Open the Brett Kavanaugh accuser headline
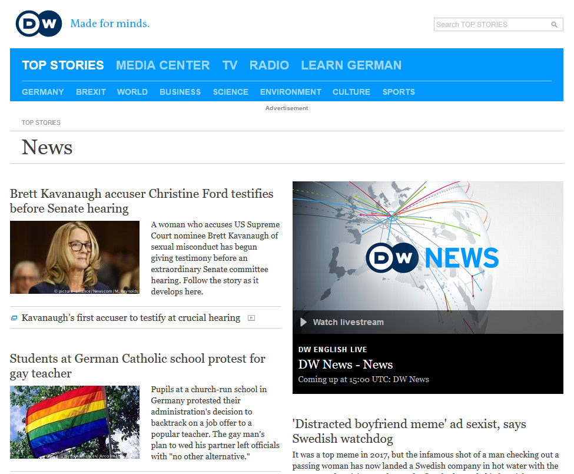 pos(142,201)
